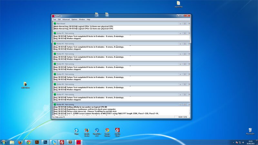Open the Windows Start menu
258x145 pixels.
pos(4,142)
